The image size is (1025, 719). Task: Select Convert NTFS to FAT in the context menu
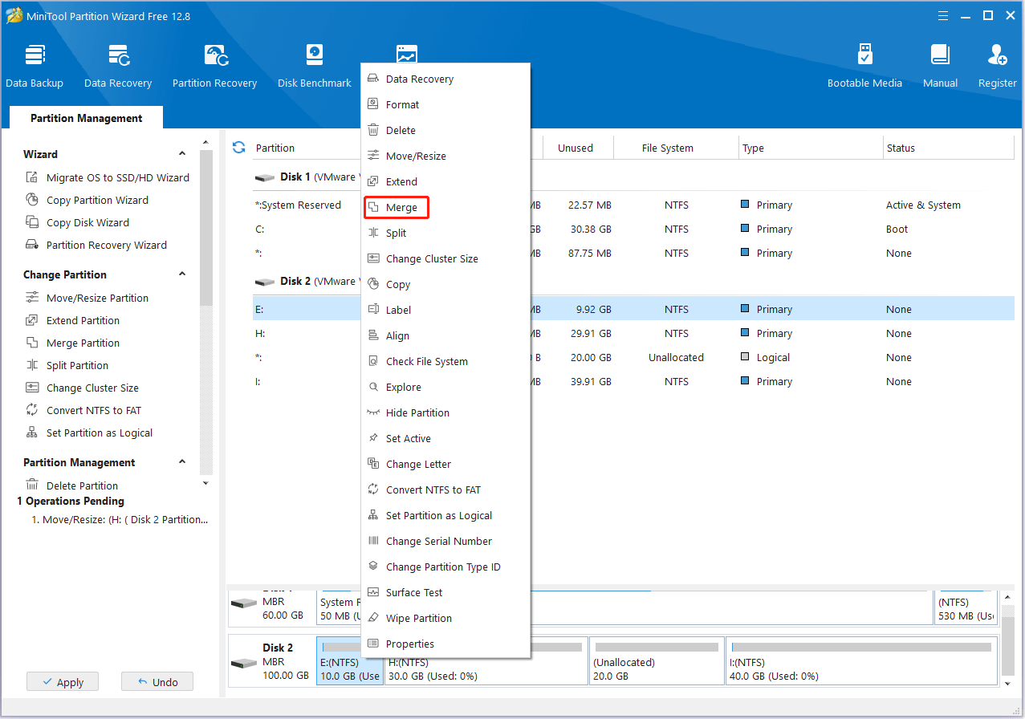[x=445, y=489]
